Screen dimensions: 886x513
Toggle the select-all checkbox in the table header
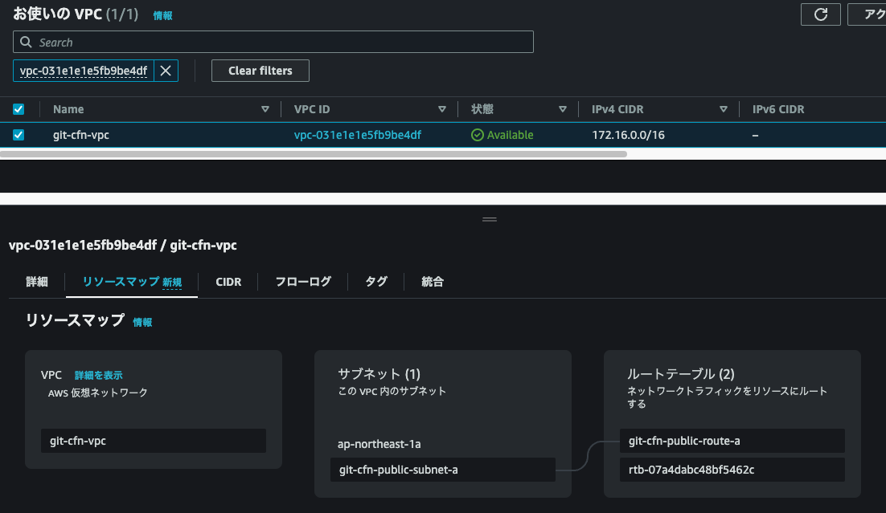[x=18, y=108]
